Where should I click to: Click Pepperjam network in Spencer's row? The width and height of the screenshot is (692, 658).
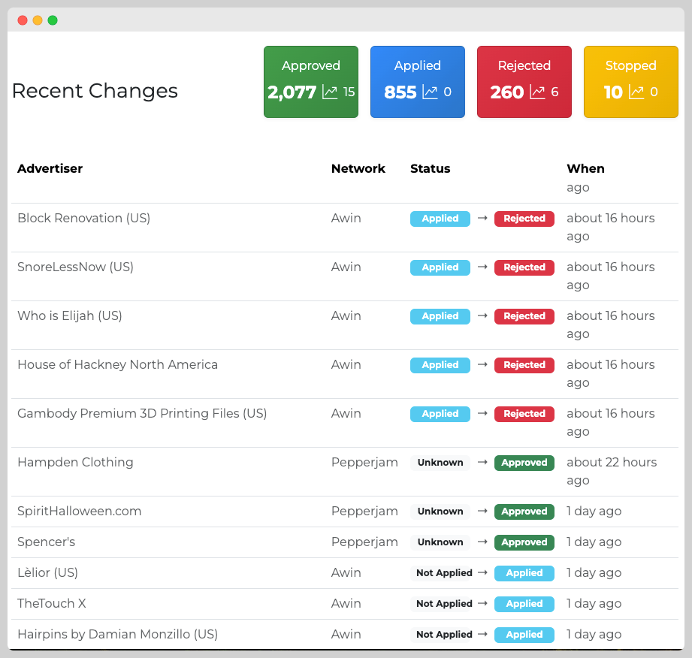(x=364, y=542)
